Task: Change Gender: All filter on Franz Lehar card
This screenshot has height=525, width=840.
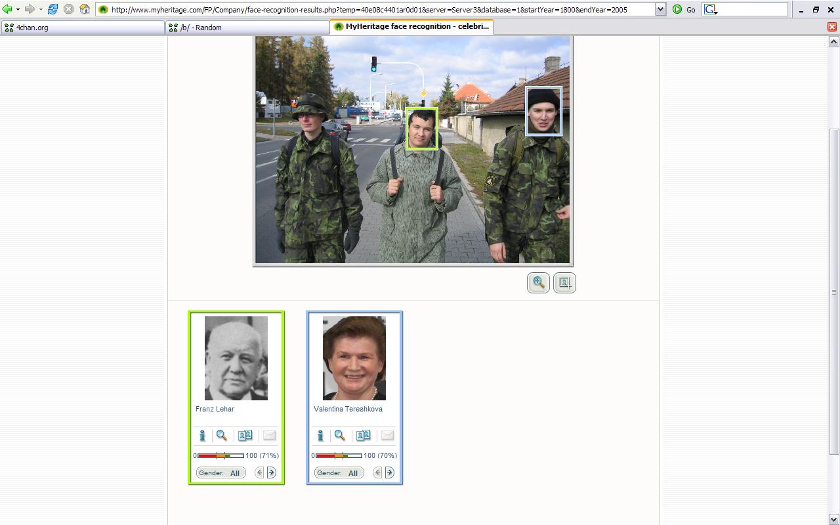Action: tap(221, 472)
